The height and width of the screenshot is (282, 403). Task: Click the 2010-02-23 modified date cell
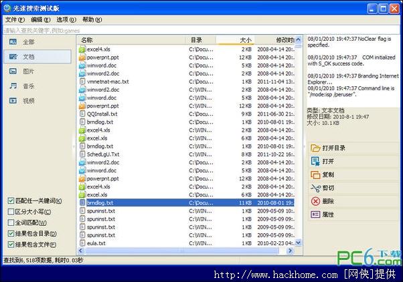(x=276, y=243)
